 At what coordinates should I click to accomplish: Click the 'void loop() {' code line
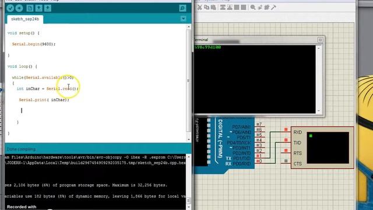tap(22, 66)
